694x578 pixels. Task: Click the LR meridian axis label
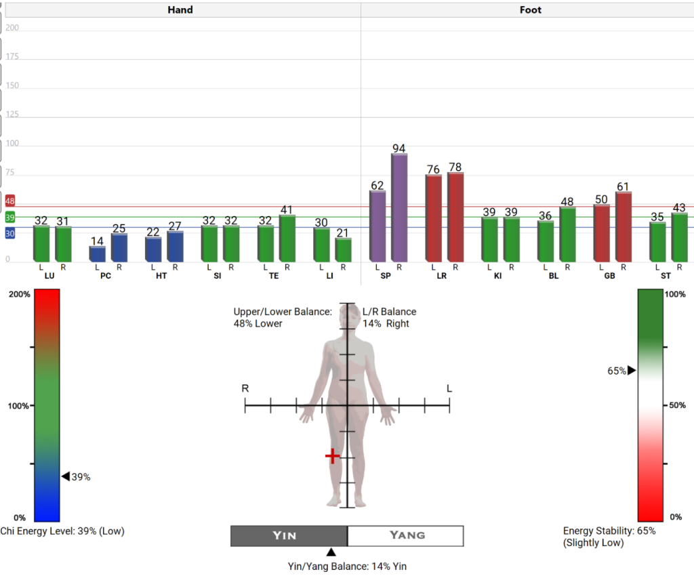pyautogui.click(x=442, y=276)
